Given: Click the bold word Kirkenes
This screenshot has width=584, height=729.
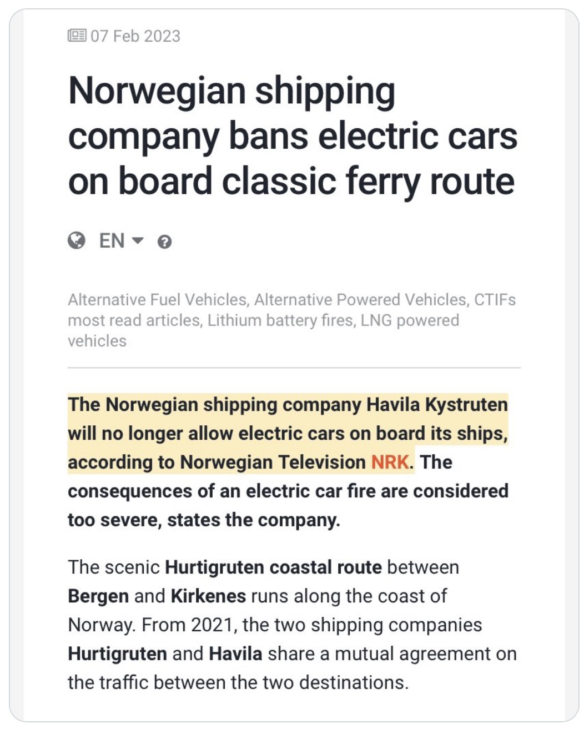Looking at the screenshot, I should 208,596.
